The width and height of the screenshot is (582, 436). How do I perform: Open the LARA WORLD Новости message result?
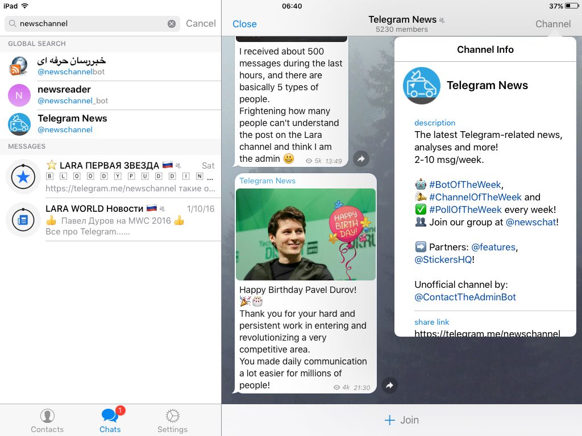[111, 220]
